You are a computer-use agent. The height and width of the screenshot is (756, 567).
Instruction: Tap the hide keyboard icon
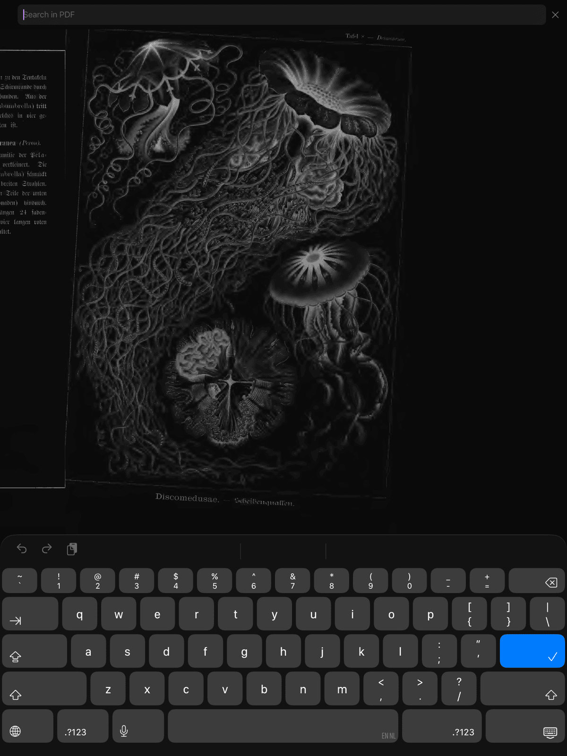[525, 726]
